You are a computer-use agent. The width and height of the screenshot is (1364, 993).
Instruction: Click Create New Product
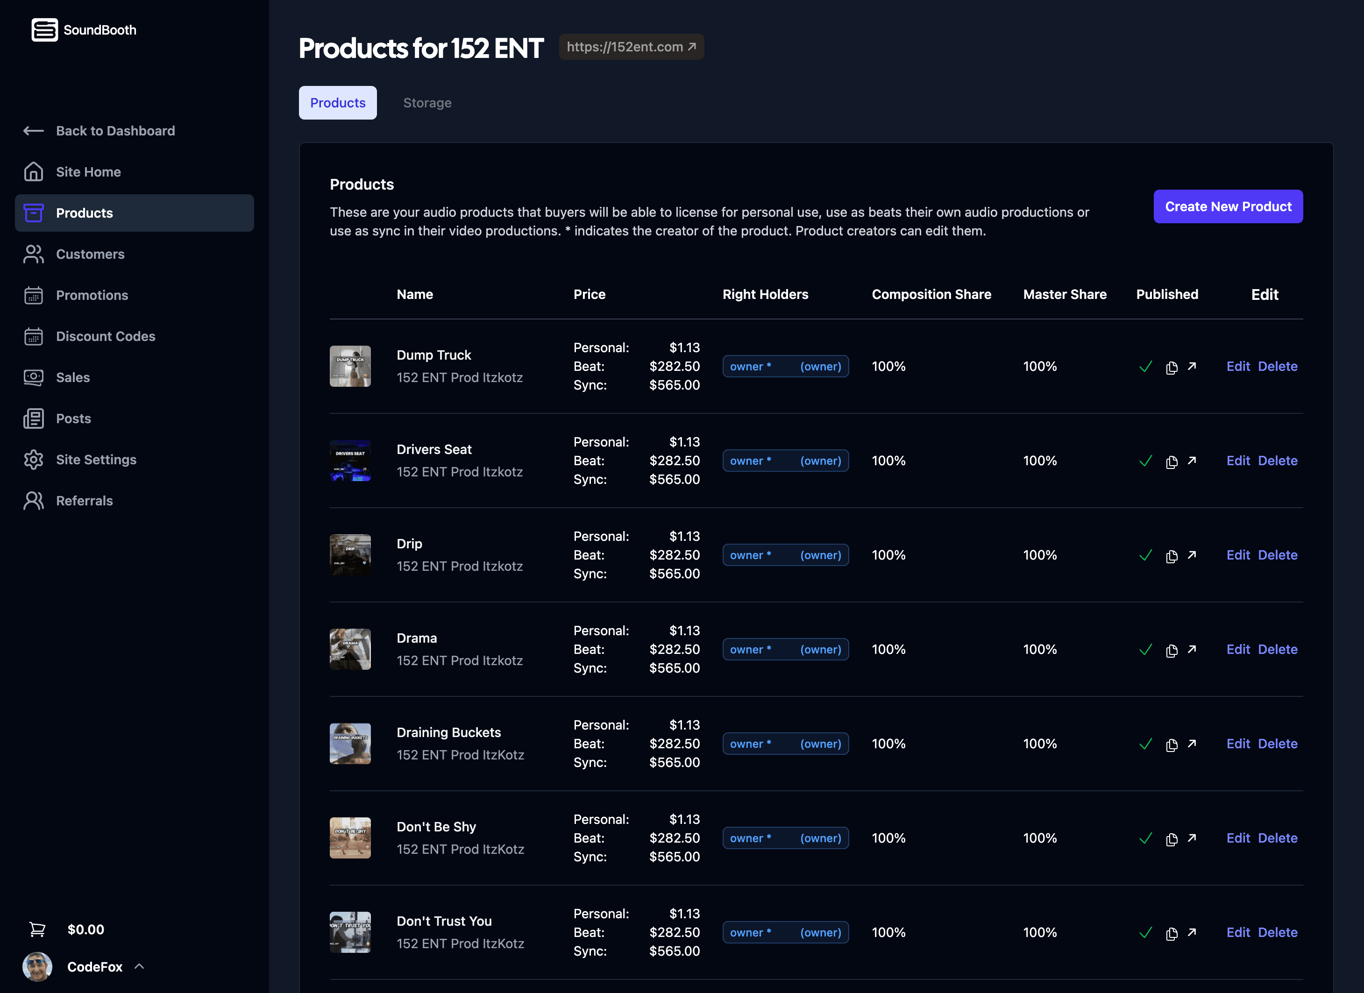tap(1228, 206)
